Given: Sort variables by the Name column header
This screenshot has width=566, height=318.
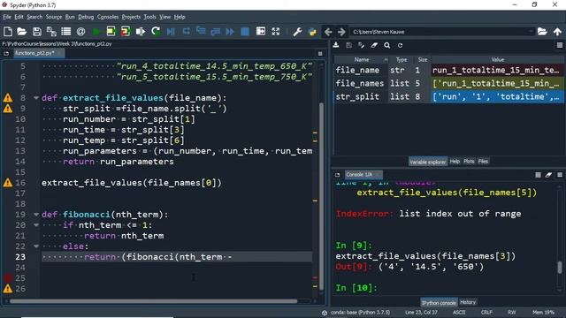Looking at the screenshot, I should coord(362,60).
